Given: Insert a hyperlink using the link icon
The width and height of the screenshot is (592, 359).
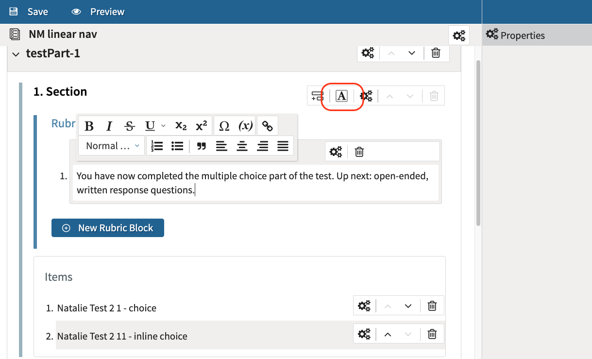Looking at the screenshot, I should 267,125.
